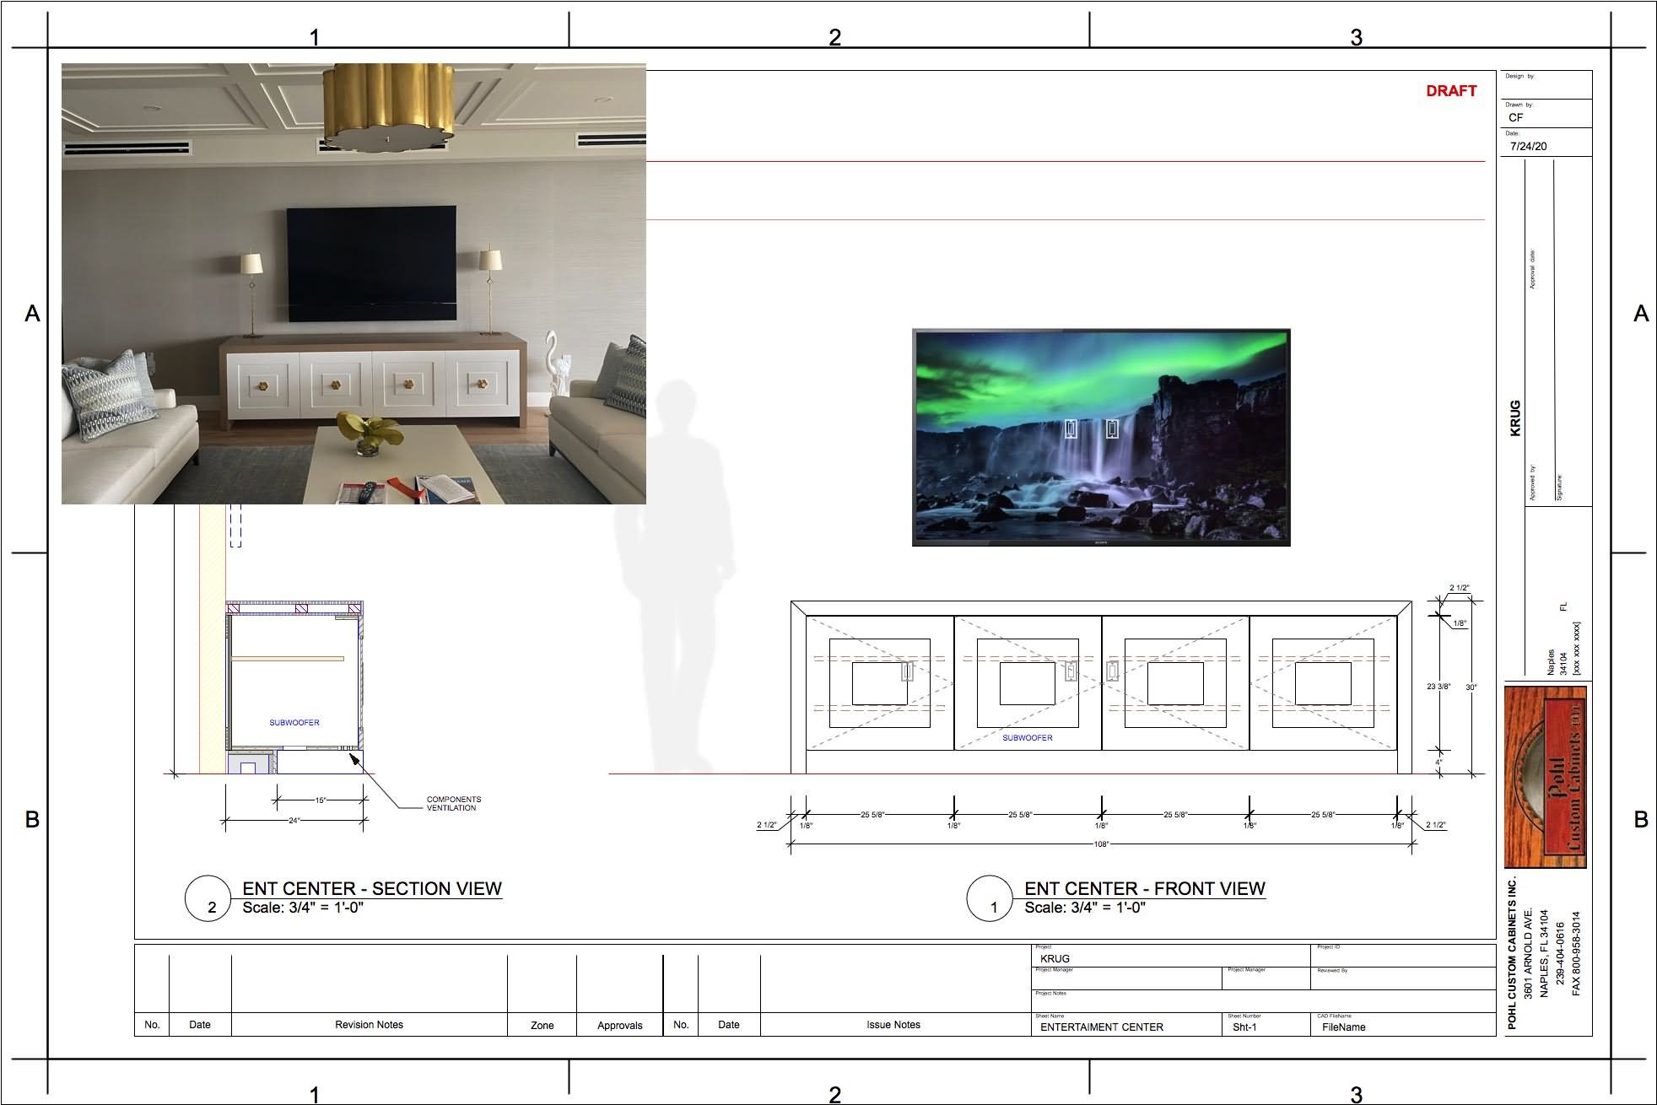Select the ENT CENTER - FRONT VIEW title
The image size is (1657, 1105).
(1144, 888)
